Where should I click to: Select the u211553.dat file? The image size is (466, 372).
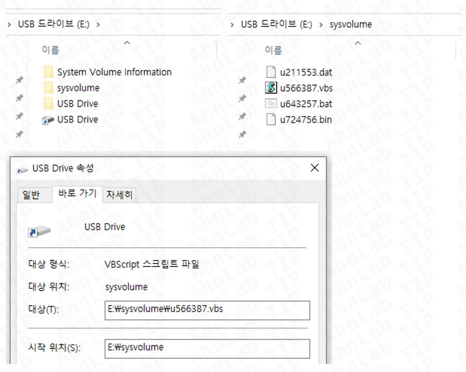(306, 72)
